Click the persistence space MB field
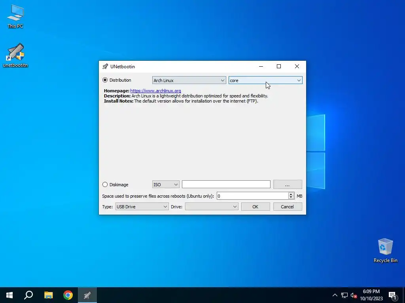 [x=252, y=196]
